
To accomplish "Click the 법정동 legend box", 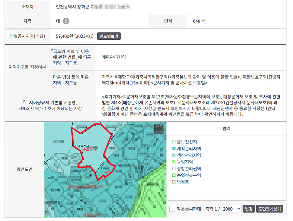I will (174, 182).
